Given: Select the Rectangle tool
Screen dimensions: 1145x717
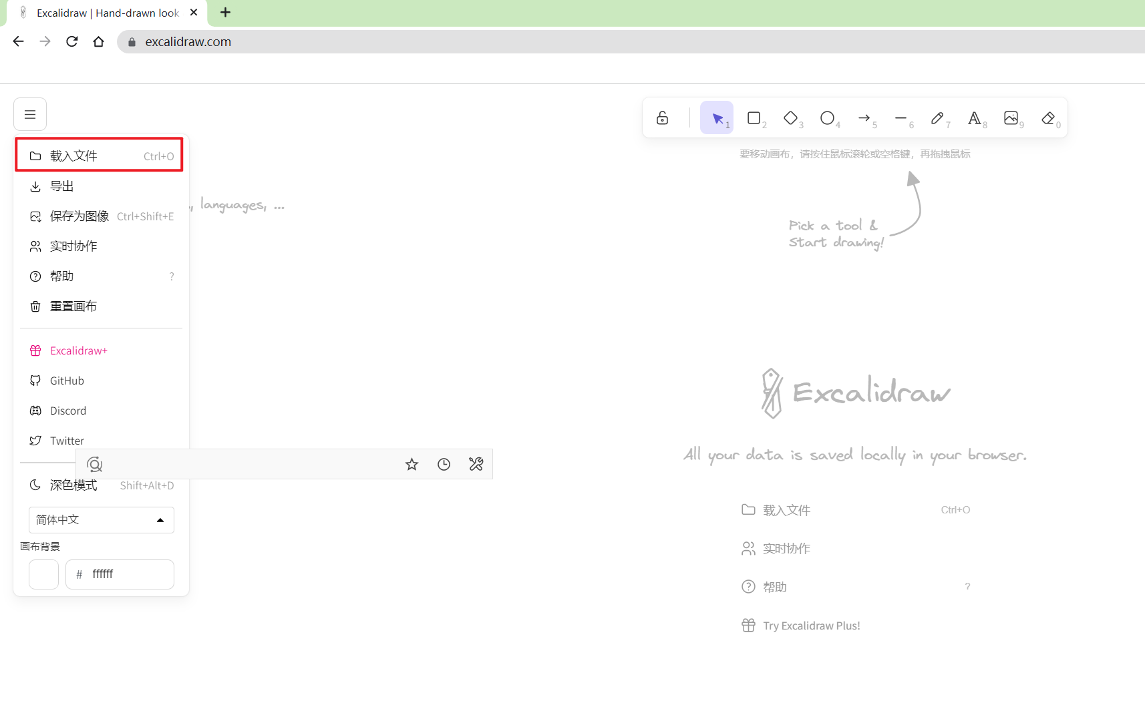Looking at the screenshot, I should tap(754, 117).
